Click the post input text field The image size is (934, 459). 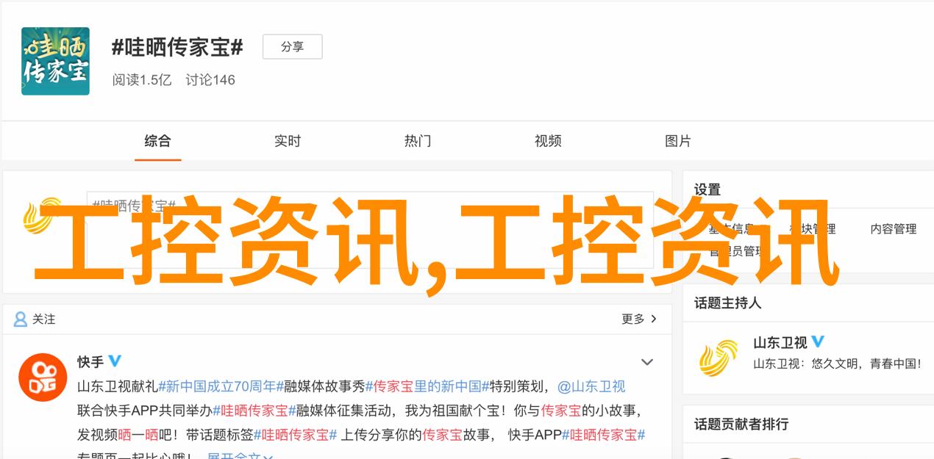pos(370,230)
